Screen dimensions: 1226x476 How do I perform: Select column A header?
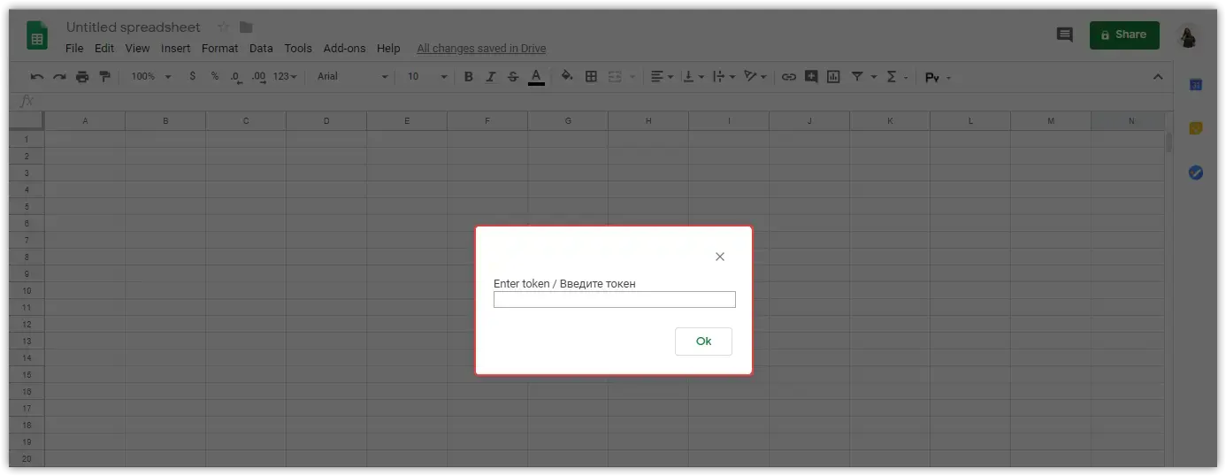click(x=85, y=120)
